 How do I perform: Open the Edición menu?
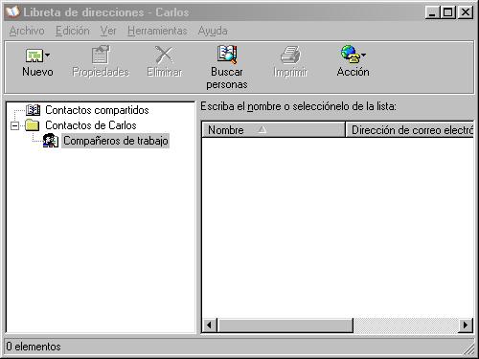pyautogui.click(x=73, y=31)
